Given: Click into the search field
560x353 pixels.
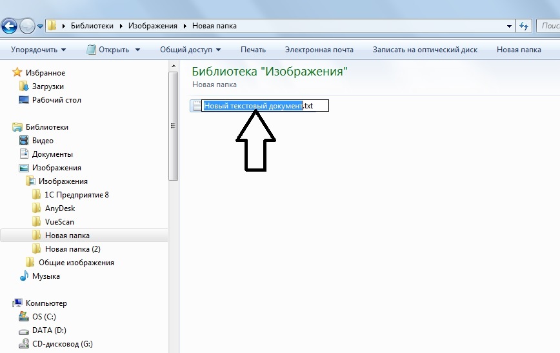Looking at the screenshot, I should click(548, 26).
